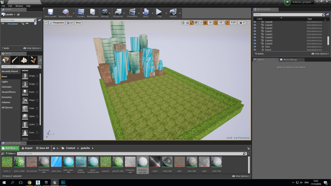The image size is (331, 186).
Task: Open the Perspective viewport dropdown
Action: (x=57, y=23)
